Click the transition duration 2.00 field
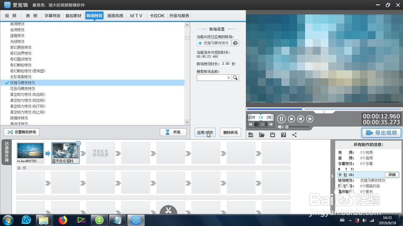Screen dimensions: 403x226 point(226,64)
